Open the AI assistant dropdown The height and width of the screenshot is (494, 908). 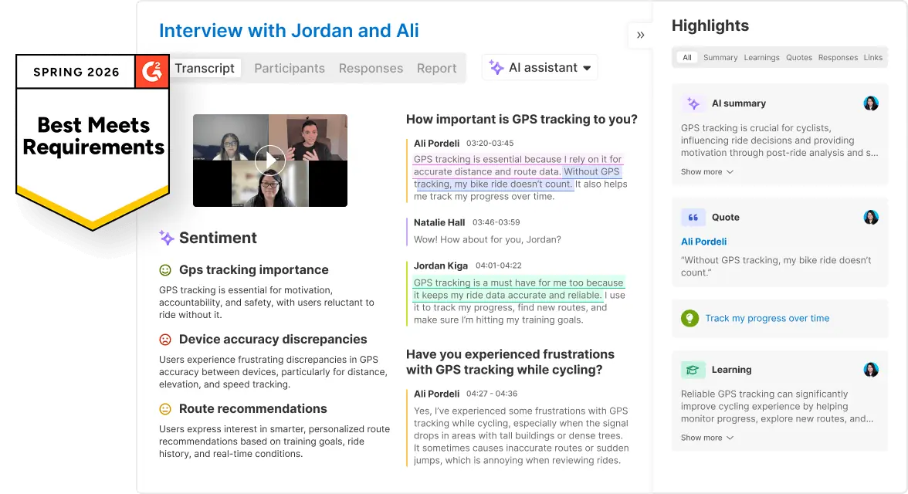point(540,68)
